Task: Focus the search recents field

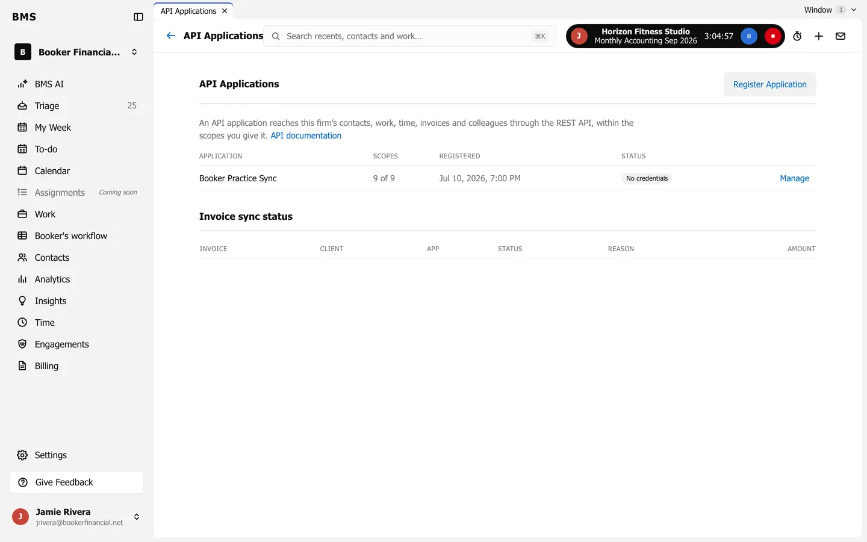Action: 409,36
